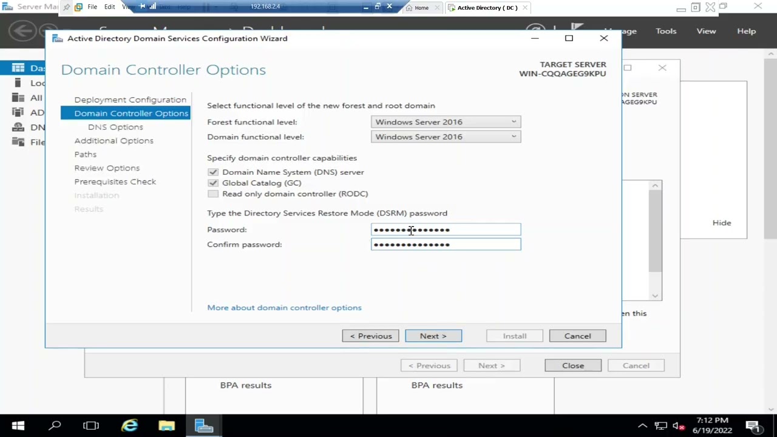Click AD DS icon in sidebar
777x437 pixels.
(18, 112)
